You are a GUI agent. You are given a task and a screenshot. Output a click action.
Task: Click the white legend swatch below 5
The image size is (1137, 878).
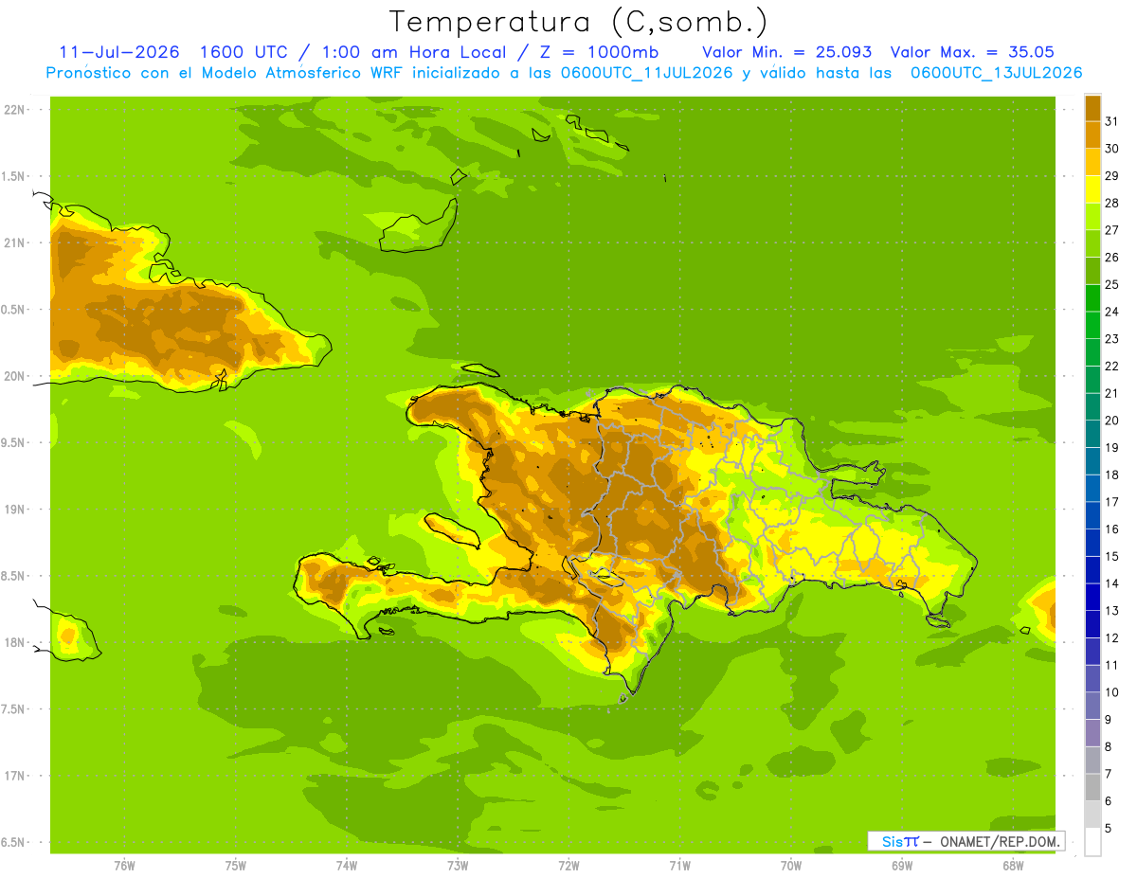(x=1092, y=842)
